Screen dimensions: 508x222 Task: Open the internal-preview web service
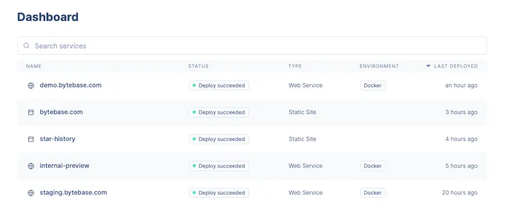tap(65, 166)
